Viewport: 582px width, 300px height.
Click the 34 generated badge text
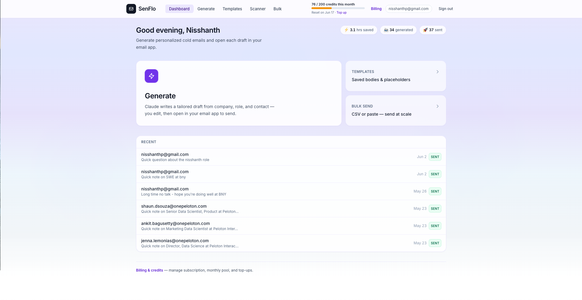(x=401, y=30)
